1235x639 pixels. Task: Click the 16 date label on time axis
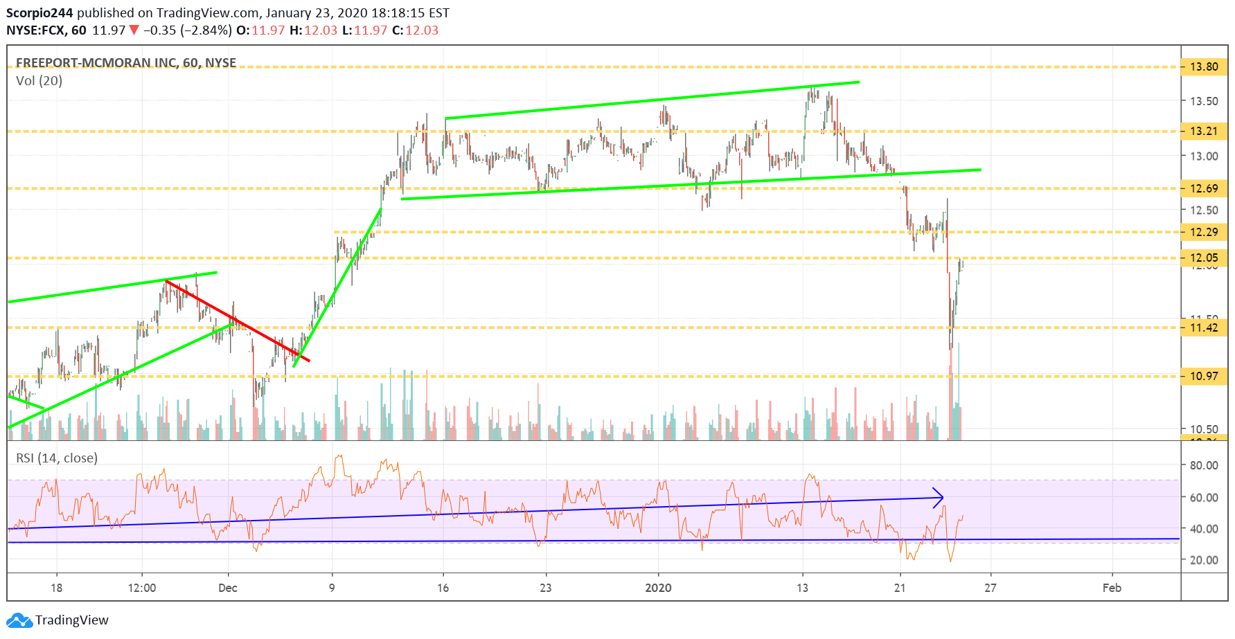point(443,588)
